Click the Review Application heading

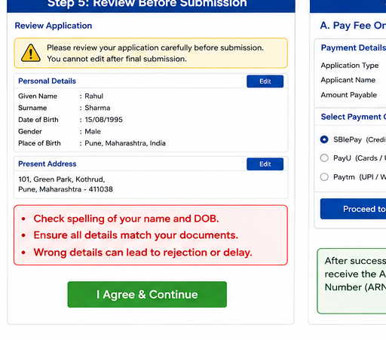coord(54,26)
